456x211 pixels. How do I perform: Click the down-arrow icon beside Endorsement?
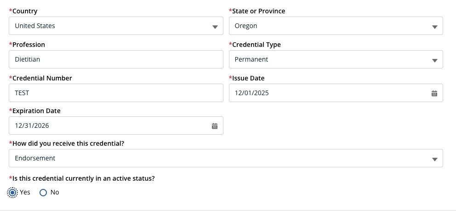point(434,159)
